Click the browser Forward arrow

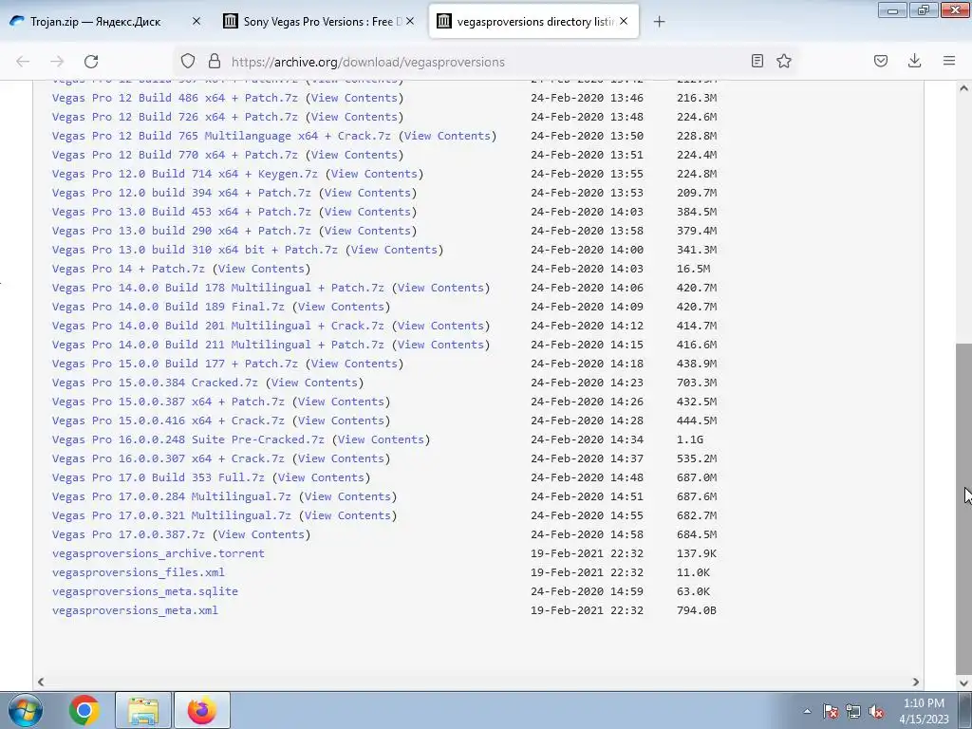tap(57, 62)
